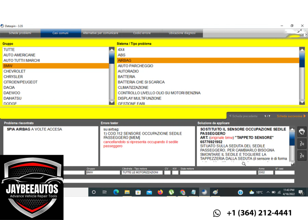Select CHRYSLER in the Gruppo list
Image resolution: width=308 pixels, height=220 pixels.
point(56,77)
